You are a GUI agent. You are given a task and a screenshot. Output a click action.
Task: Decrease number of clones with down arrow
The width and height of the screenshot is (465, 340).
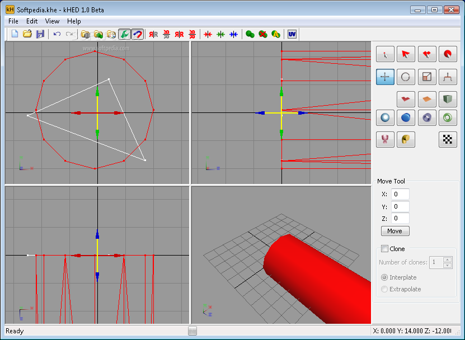click(447, 265)
